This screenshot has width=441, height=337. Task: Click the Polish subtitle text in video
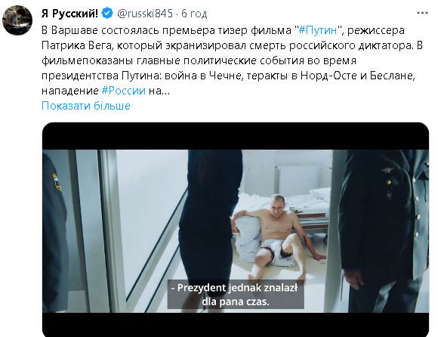pyautogui.click(x=236, y=295)
